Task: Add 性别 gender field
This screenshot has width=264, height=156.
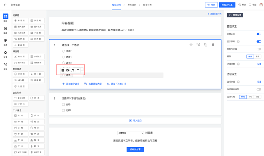Action: [x=37, y=122]
